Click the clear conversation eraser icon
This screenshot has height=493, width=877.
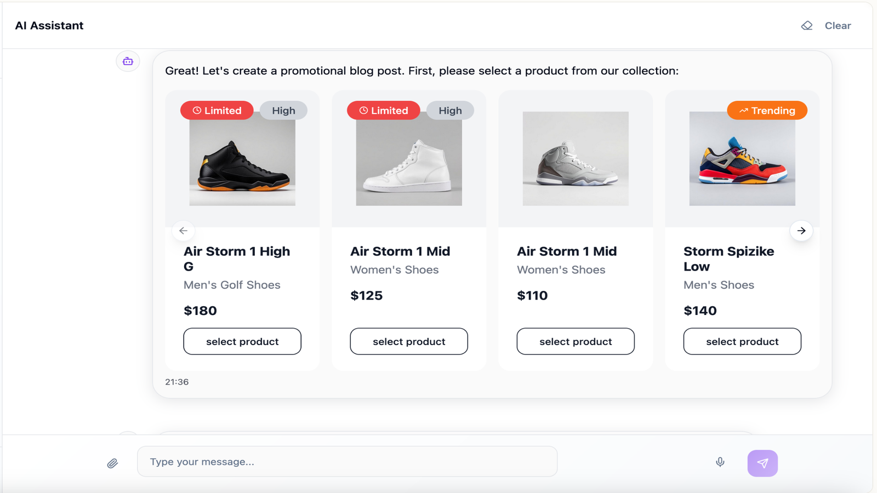click(x=806, y=25)
